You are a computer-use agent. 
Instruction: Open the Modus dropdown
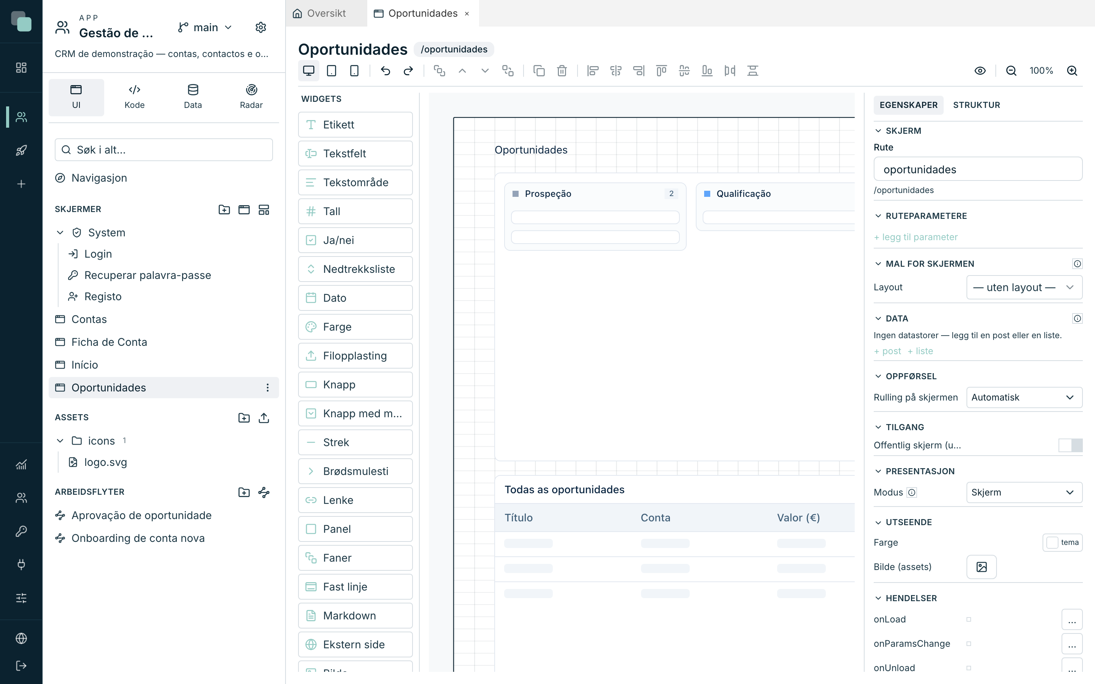click(1024, 492)
